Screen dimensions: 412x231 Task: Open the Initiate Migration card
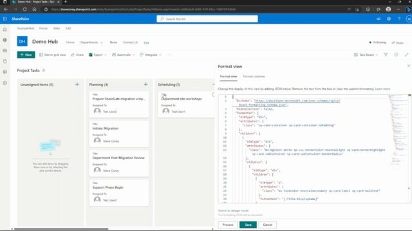pyautogui.click(x=119, y=134)
